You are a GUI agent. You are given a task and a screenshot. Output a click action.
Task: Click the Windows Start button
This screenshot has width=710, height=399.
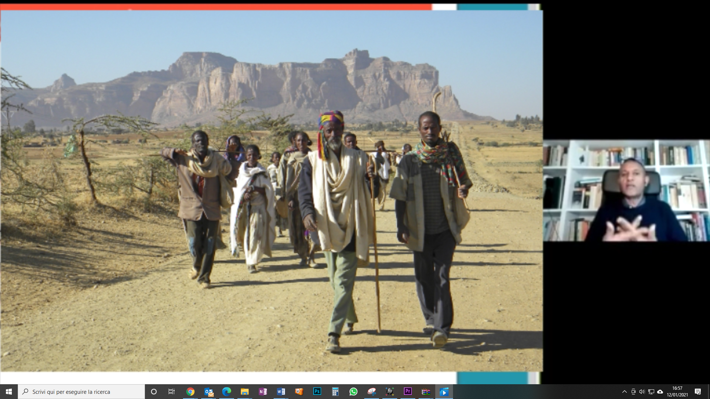click(9, 392)
